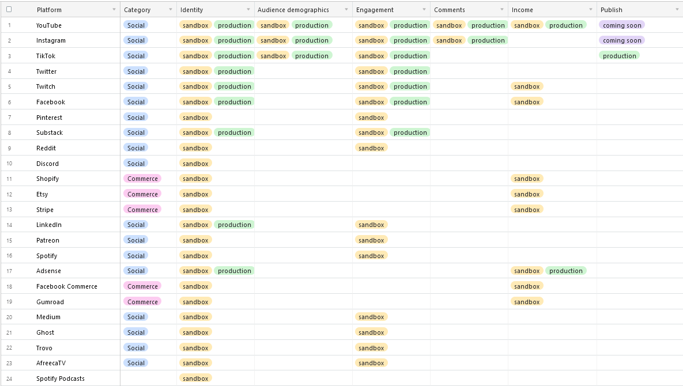This screenshot has width=683, height=386.
Task: Click the Stripe platform name
Action: tap(45, 210)
